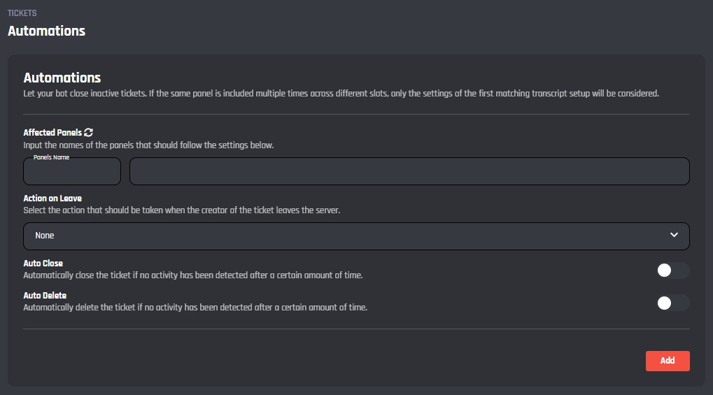Click the Auto Delete description sentence

click(195, 307)
